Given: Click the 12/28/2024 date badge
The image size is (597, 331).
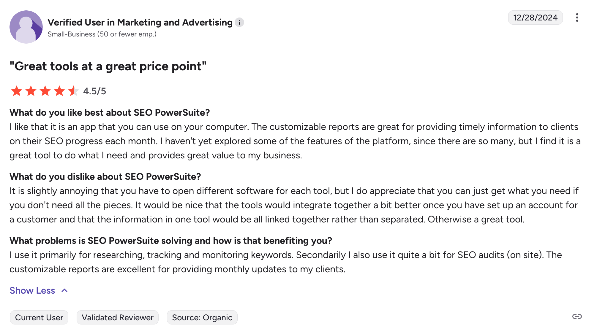Looking at the screenshot, I should (535, 18).
